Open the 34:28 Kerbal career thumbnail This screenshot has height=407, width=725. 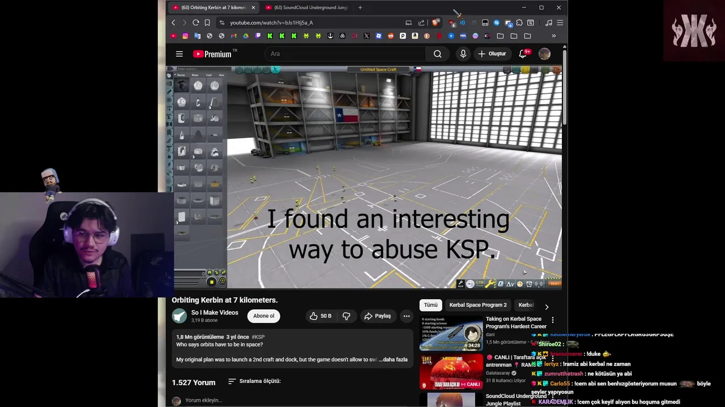(451, 333)
